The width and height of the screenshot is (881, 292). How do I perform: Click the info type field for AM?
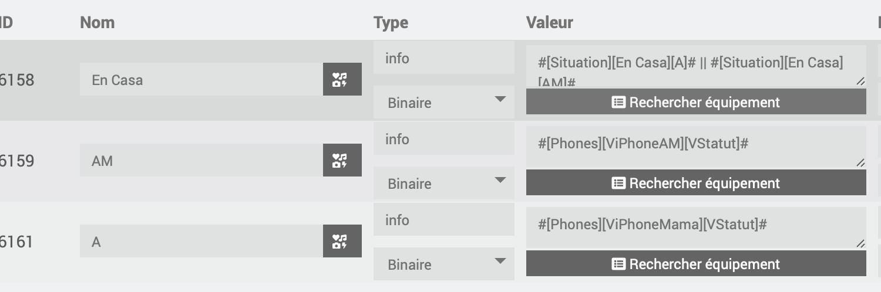click(443, 139)
